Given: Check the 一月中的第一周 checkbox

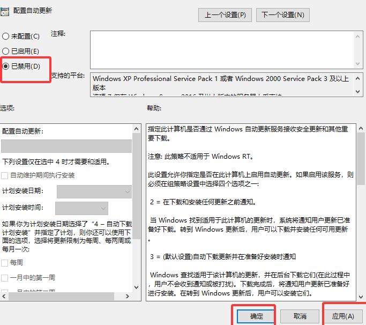Looking at the screenshot, I should click(x=5, y=278).
